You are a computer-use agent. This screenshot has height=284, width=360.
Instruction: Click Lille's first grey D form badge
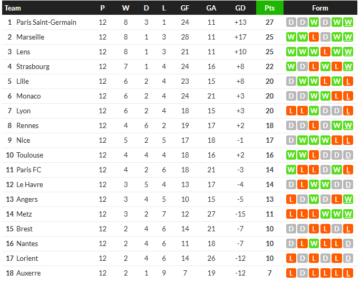click(x=291, y=81)
